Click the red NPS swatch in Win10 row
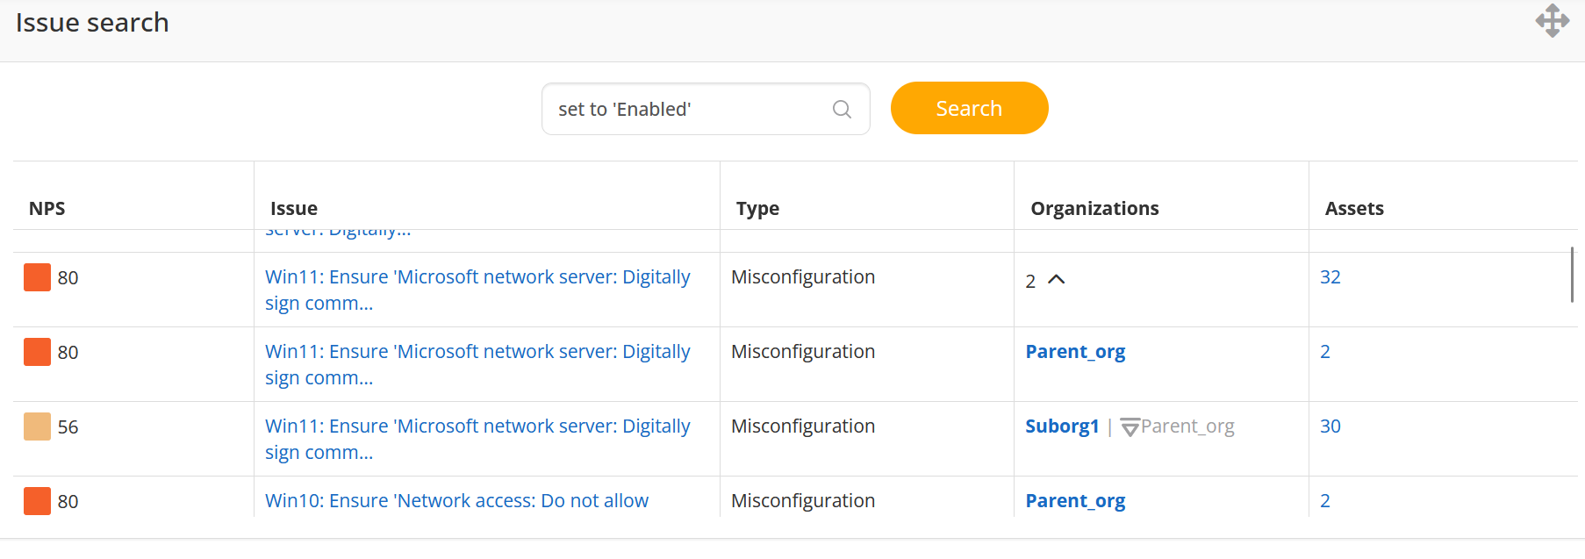Image resolution: width=1585 pixels, height=559 pixels. tap(37, 501)
